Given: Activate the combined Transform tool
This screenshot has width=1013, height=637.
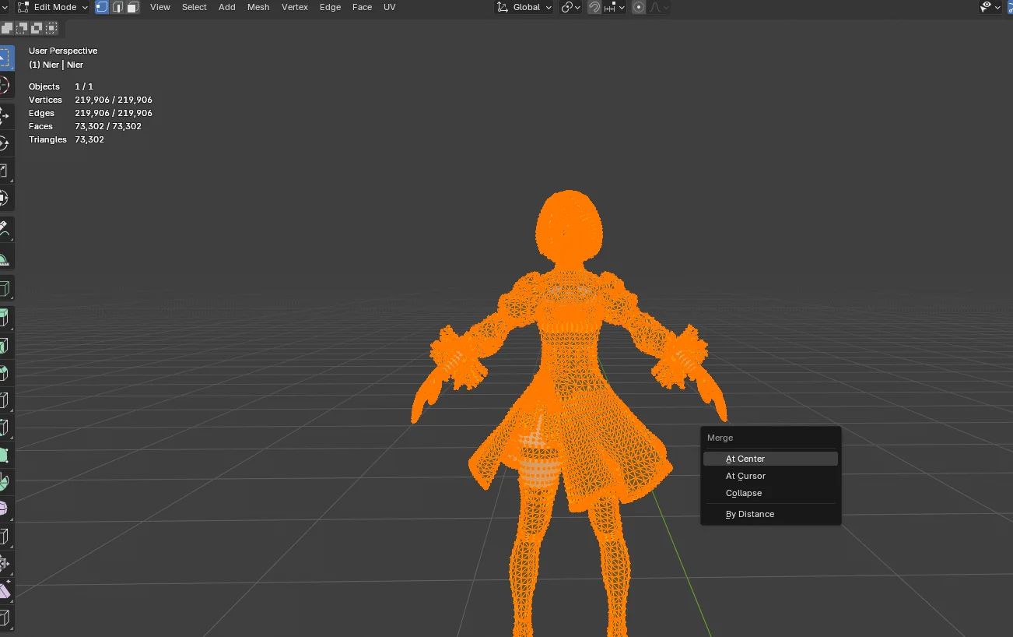Looking at the screenshot, I should tap(5, 198).
